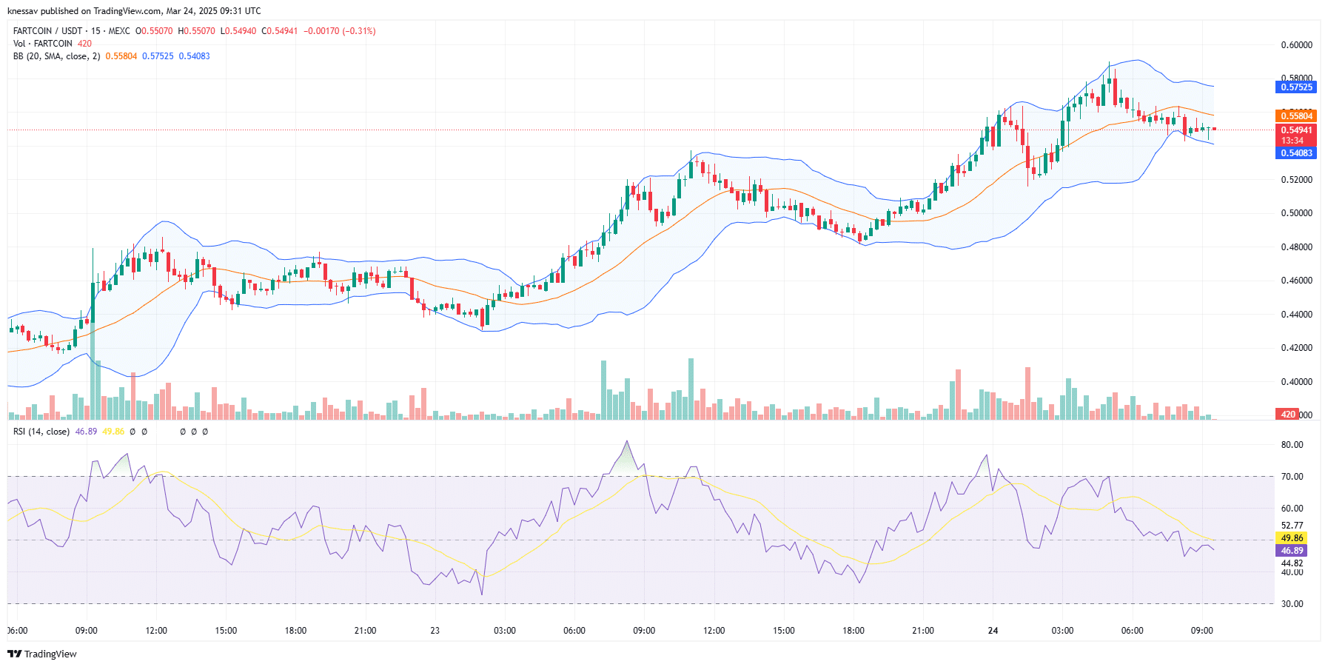Click the blue 0.57525 value in the BB legend
The image size is (1328, 667).
pos(158,56)
